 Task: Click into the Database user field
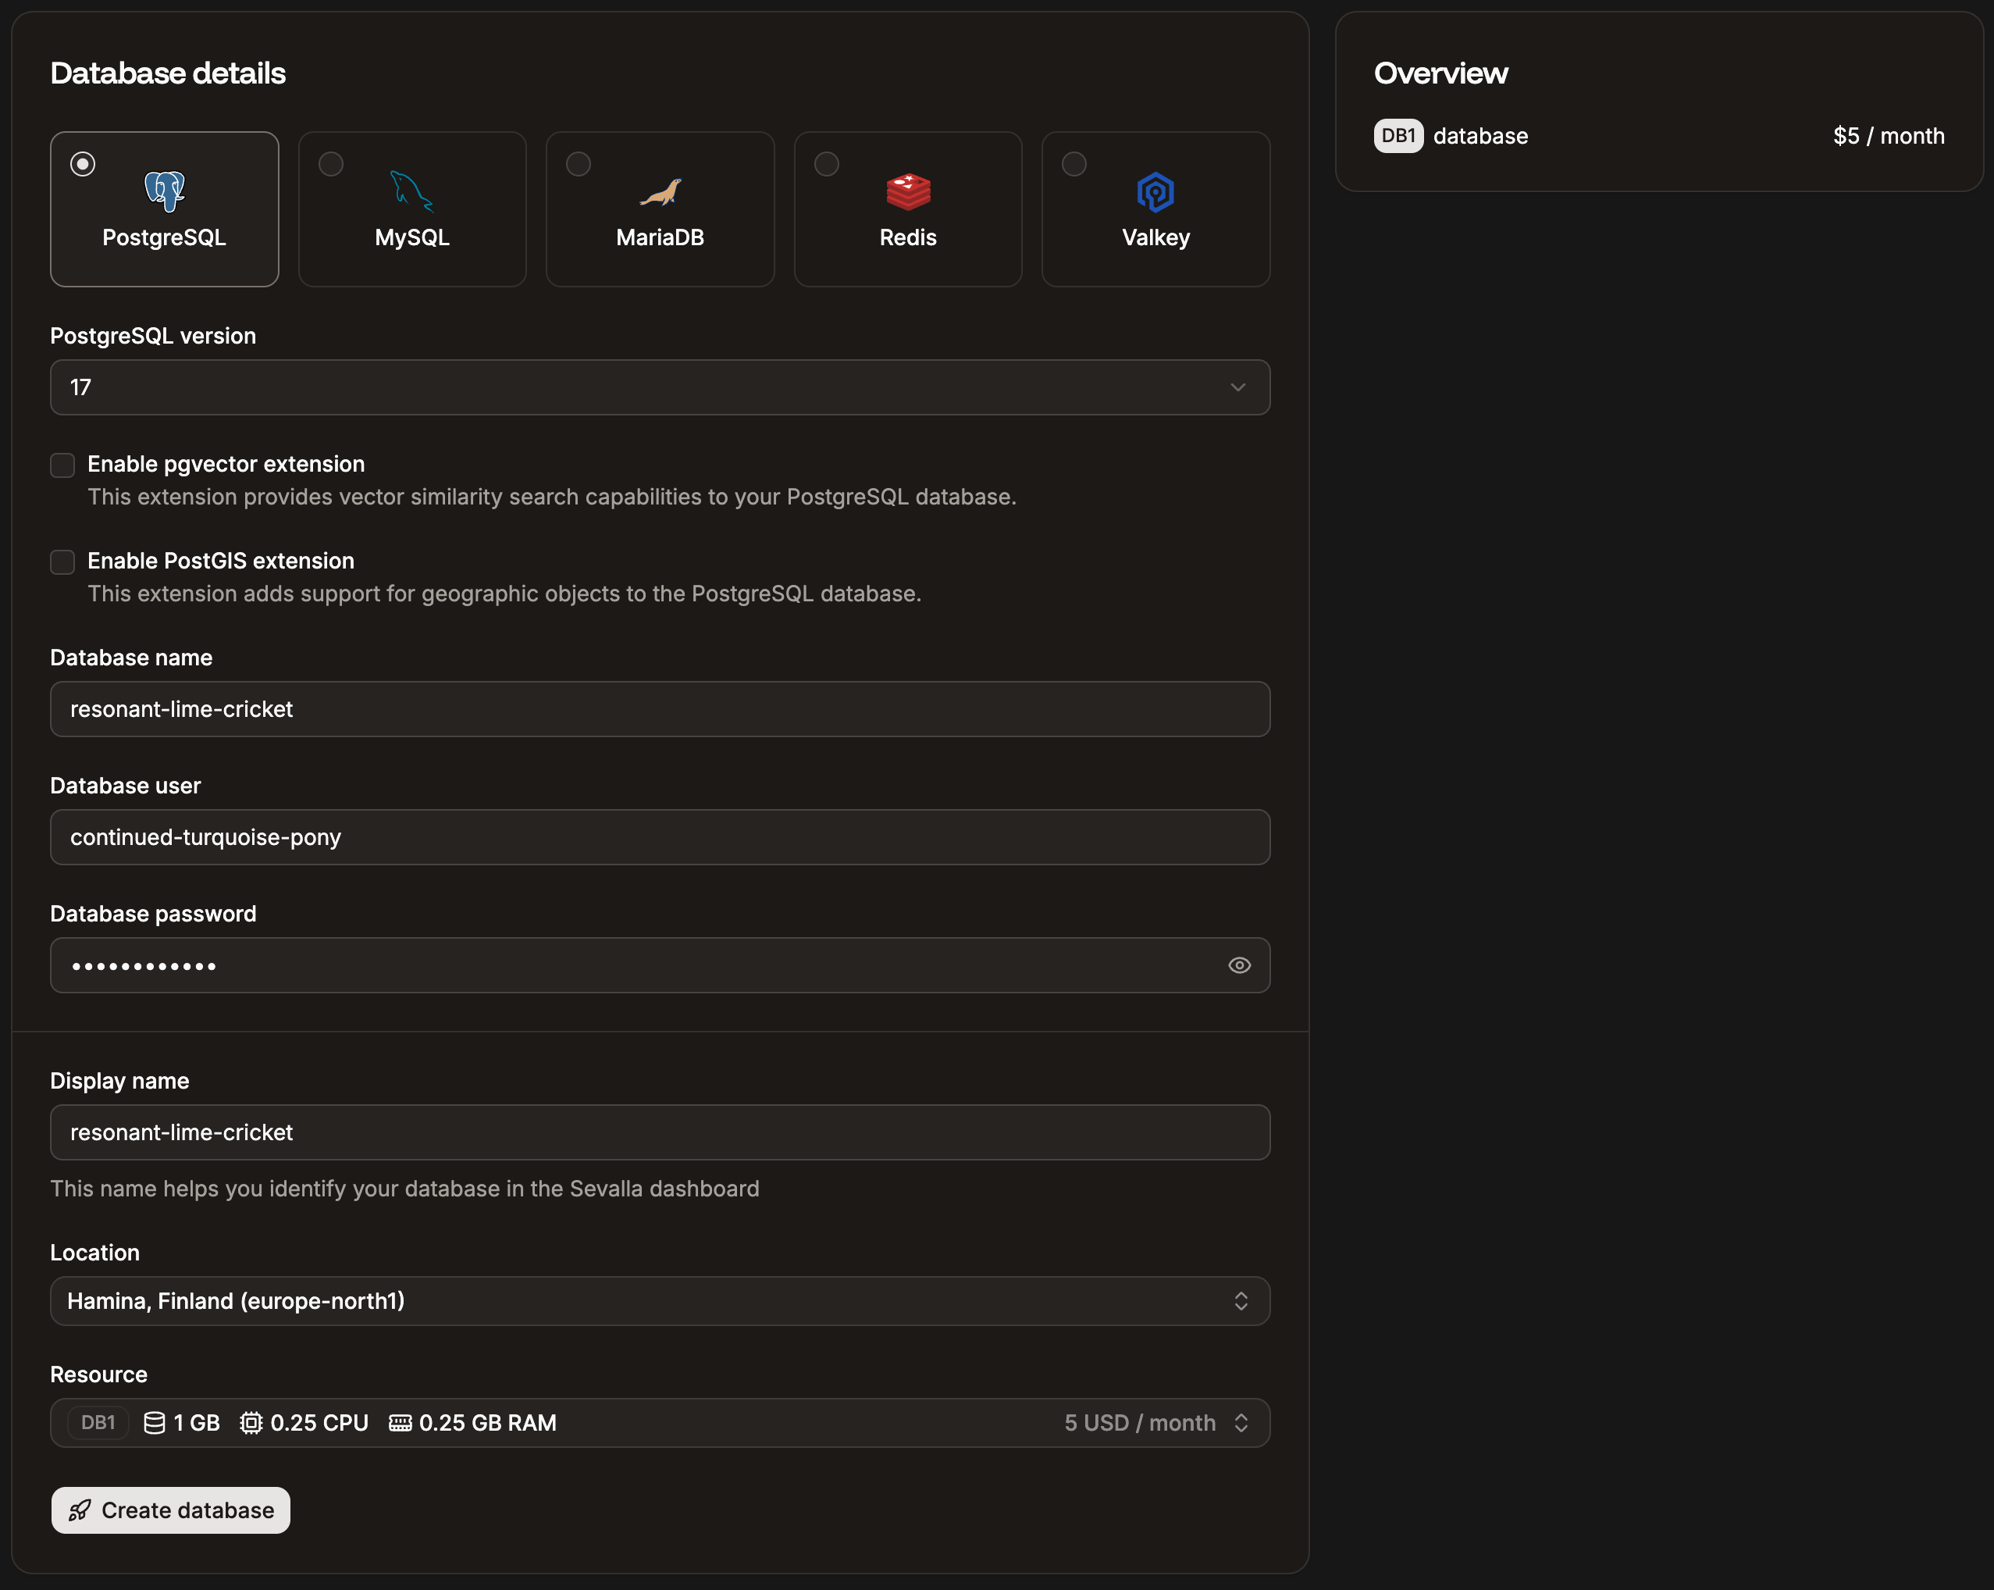coord(661,837)
